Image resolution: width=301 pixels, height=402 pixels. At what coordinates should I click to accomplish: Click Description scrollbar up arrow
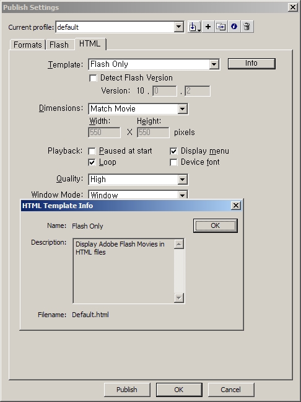[x=179, y=244]
